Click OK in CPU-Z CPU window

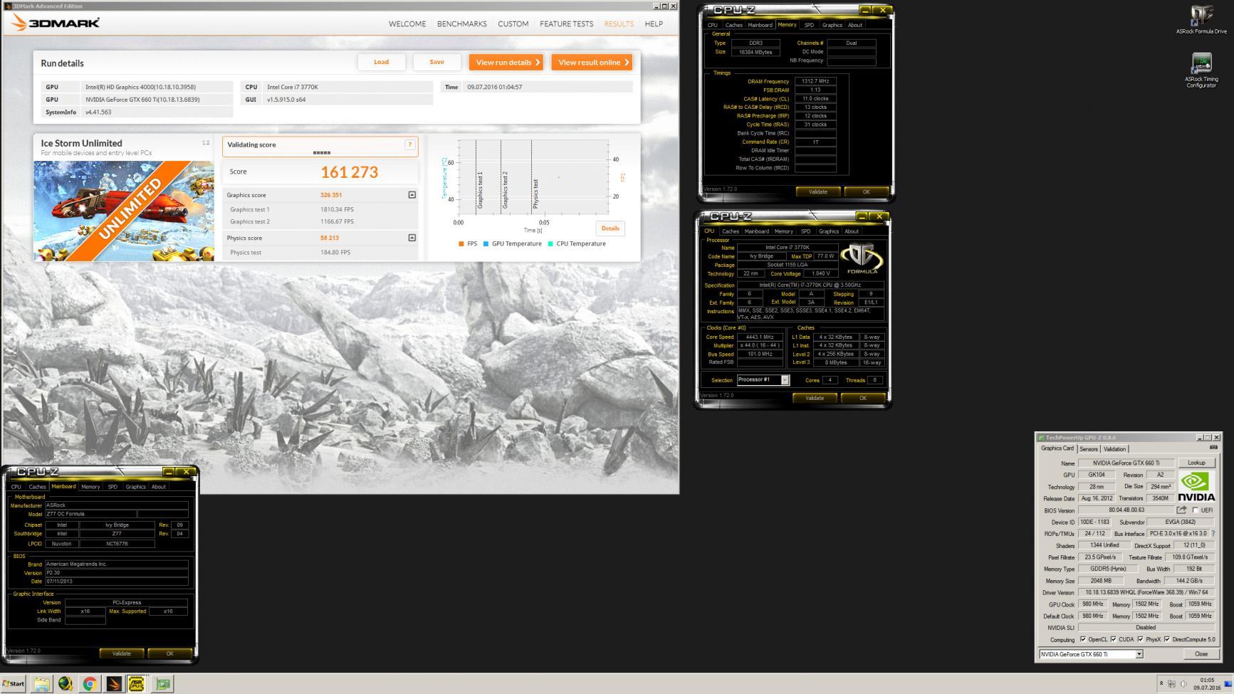[x=863, y=399]
